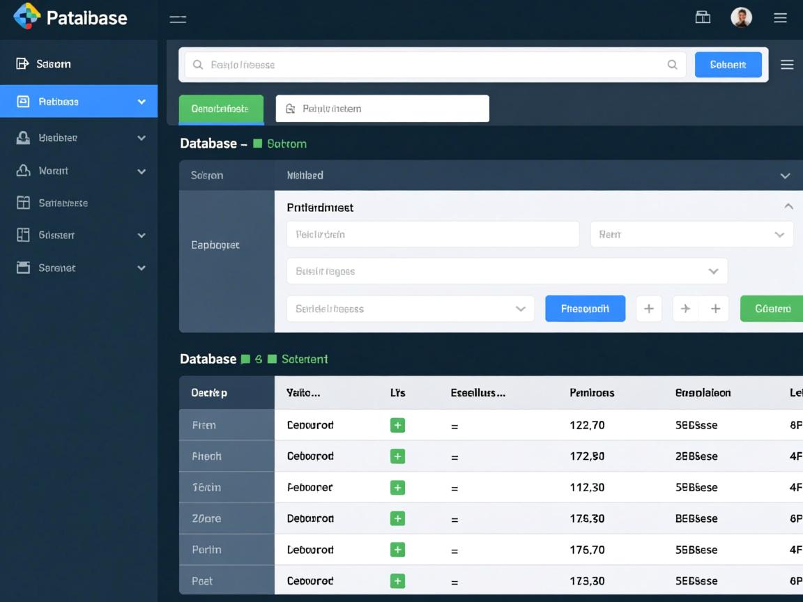The height and width of the screenshot is (602, 803).
Task: Click the layout panel icon in header
Action: coord(703,17)
